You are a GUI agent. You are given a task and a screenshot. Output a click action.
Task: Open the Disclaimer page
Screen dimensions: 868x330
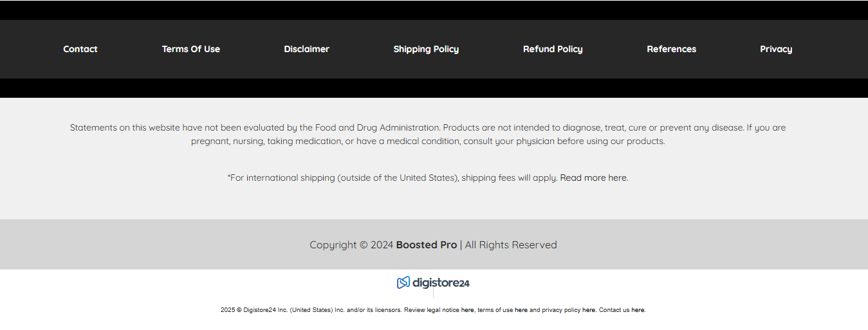click(307, 49)
